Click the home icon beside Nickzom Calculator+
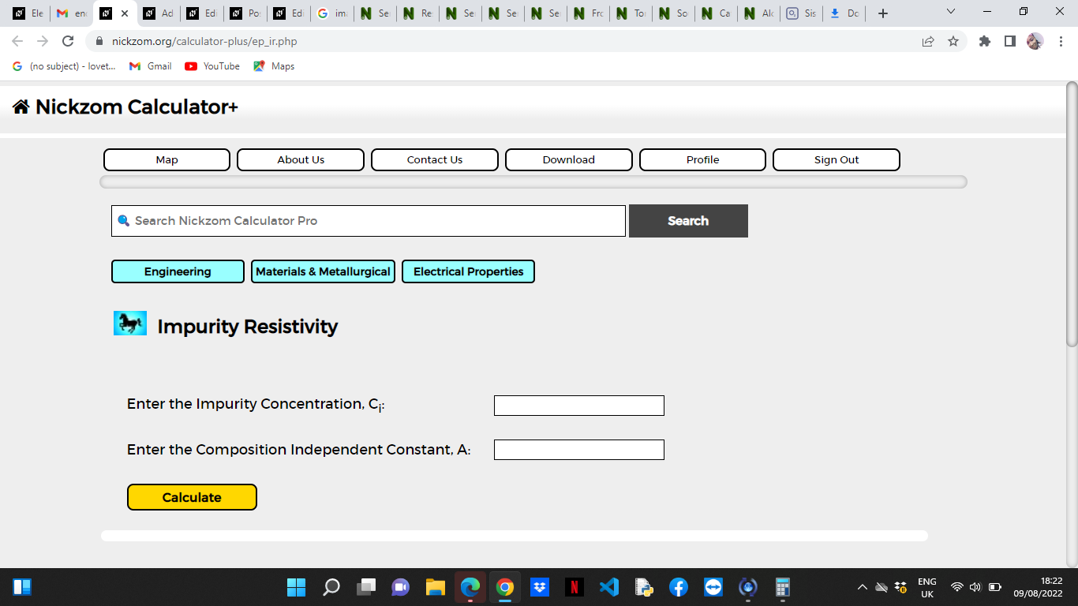The width and height of the screenshot is (1078, 606). [x=21, y=107]
